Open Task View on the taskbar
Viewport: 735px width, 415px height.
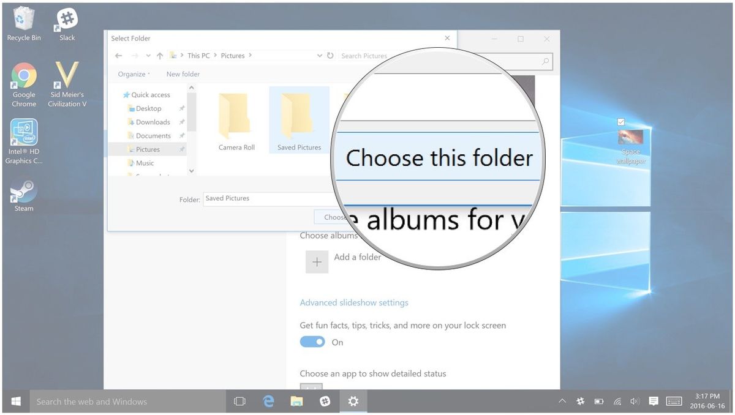(x=239, y=401)
